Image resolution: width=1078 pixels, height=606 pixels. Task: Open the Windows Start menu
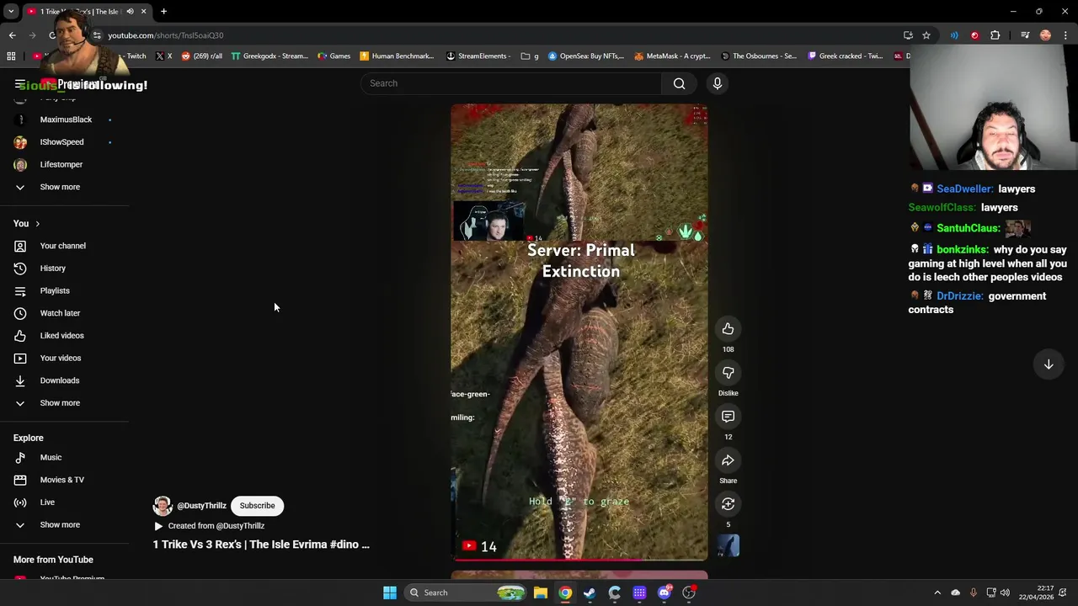pyautogui.click(x=389, y=593)
